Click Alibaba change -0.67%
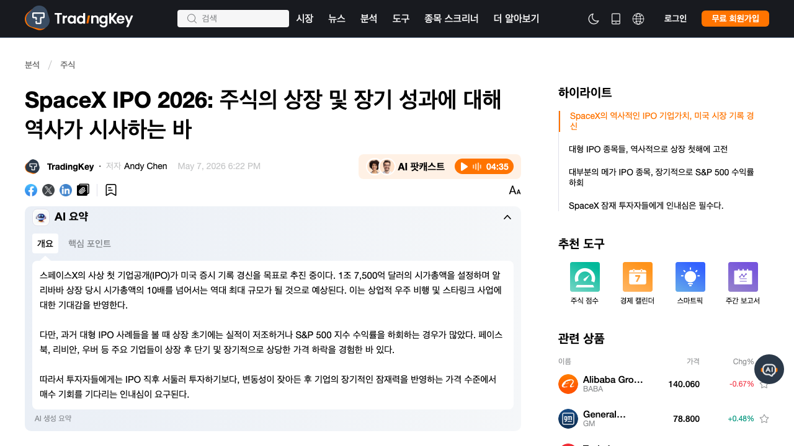 [742, 384]
